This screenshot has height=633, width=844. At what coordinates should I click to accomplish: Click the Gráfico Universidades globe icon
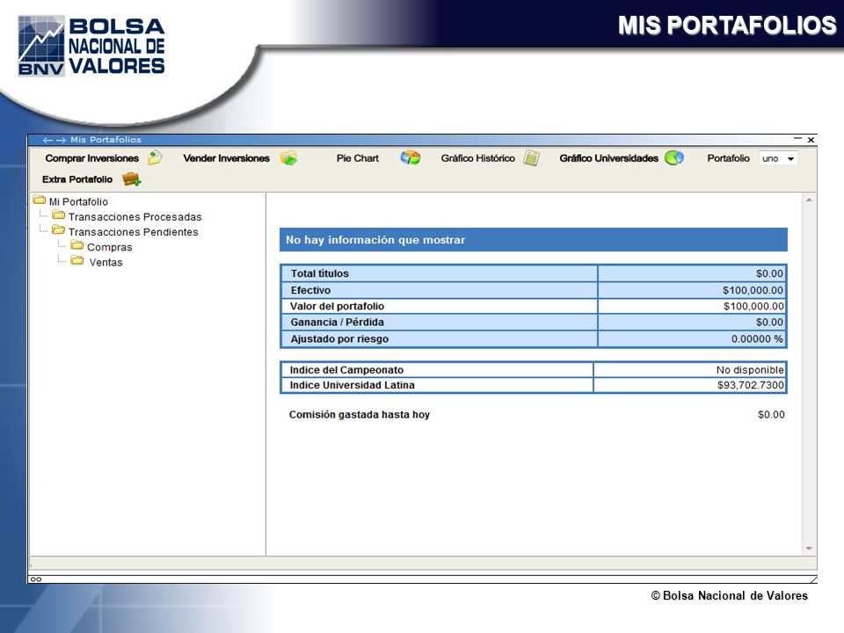(x=674, y=157)
